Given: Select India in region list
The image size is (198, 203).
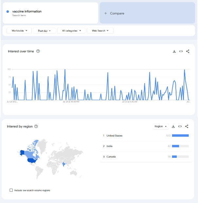Looking at the screenshot, I should coord(109,146).
